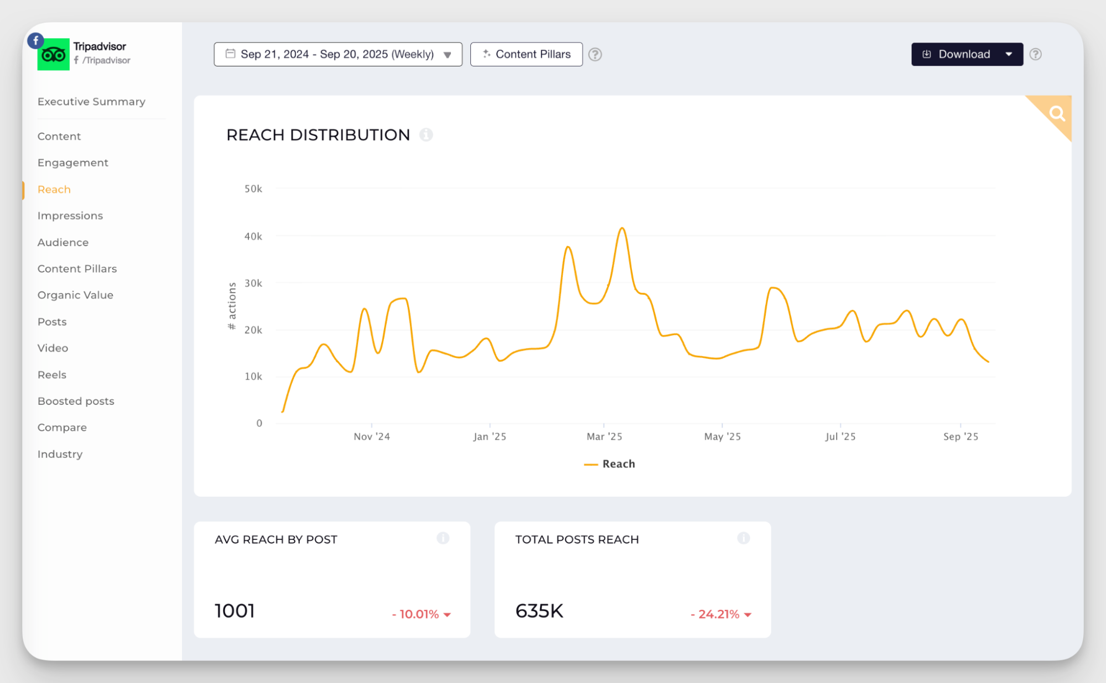1106x683 pixels.
Task: Open Boosted posts in the sidebar
Action: tap(76, 401)
